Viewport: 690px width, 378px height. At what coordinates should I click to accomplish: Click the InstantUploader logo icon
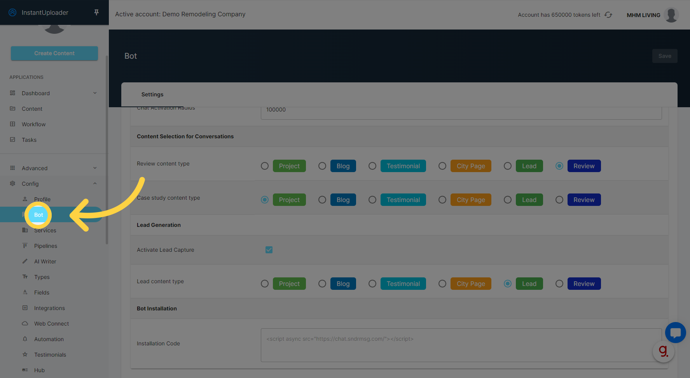click(12, 12)
